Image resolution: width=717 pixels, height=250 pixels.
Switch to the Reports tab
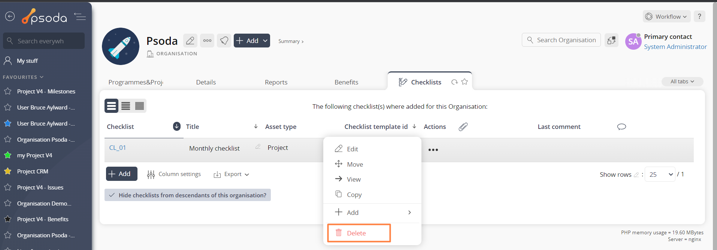click(276, 82)
